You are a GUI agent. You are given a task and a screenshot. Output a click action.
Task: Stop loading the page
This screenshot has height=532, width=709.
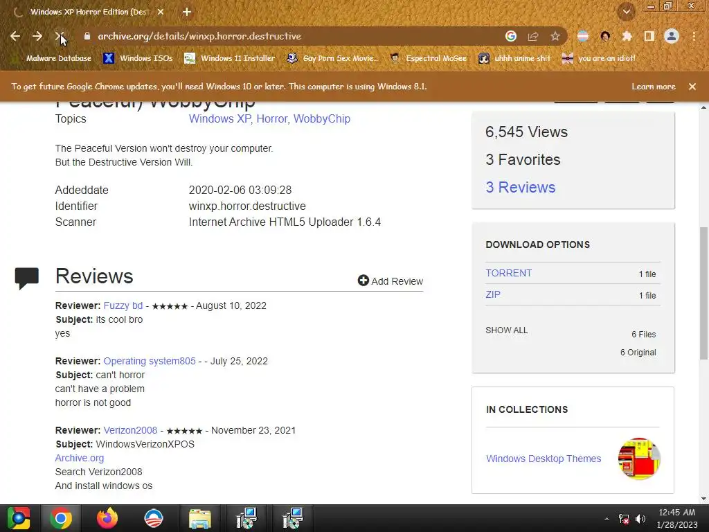coord(60,36)
